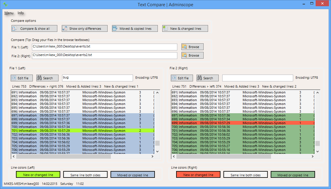Viewport: 331px width, 189px height.
Task: Click the Show only differences icon
Action: 65,28
